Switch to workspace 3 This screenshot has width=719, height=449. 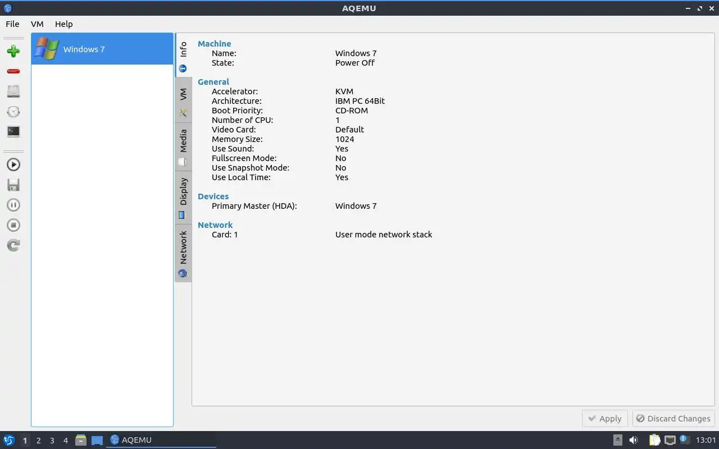coord(52,441)
